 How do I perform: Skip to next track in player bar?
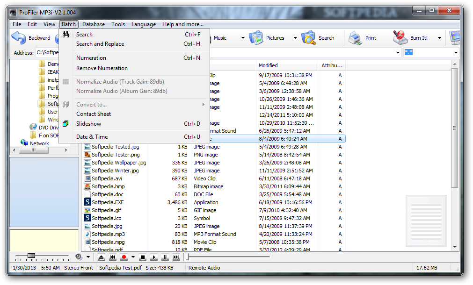[x=176, y=257]
